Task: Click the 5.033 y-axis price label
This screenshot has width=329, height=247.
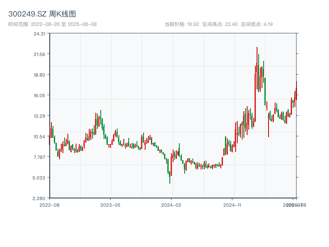Action: tap(39, 178)
